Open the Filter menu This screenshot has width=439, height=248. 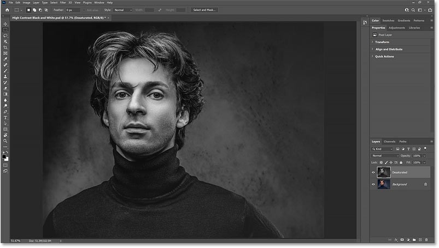click(x=62, y=3)
